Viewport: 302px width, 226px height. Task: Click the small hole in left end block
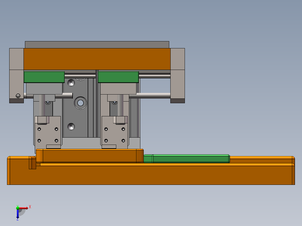click(18, 96)
